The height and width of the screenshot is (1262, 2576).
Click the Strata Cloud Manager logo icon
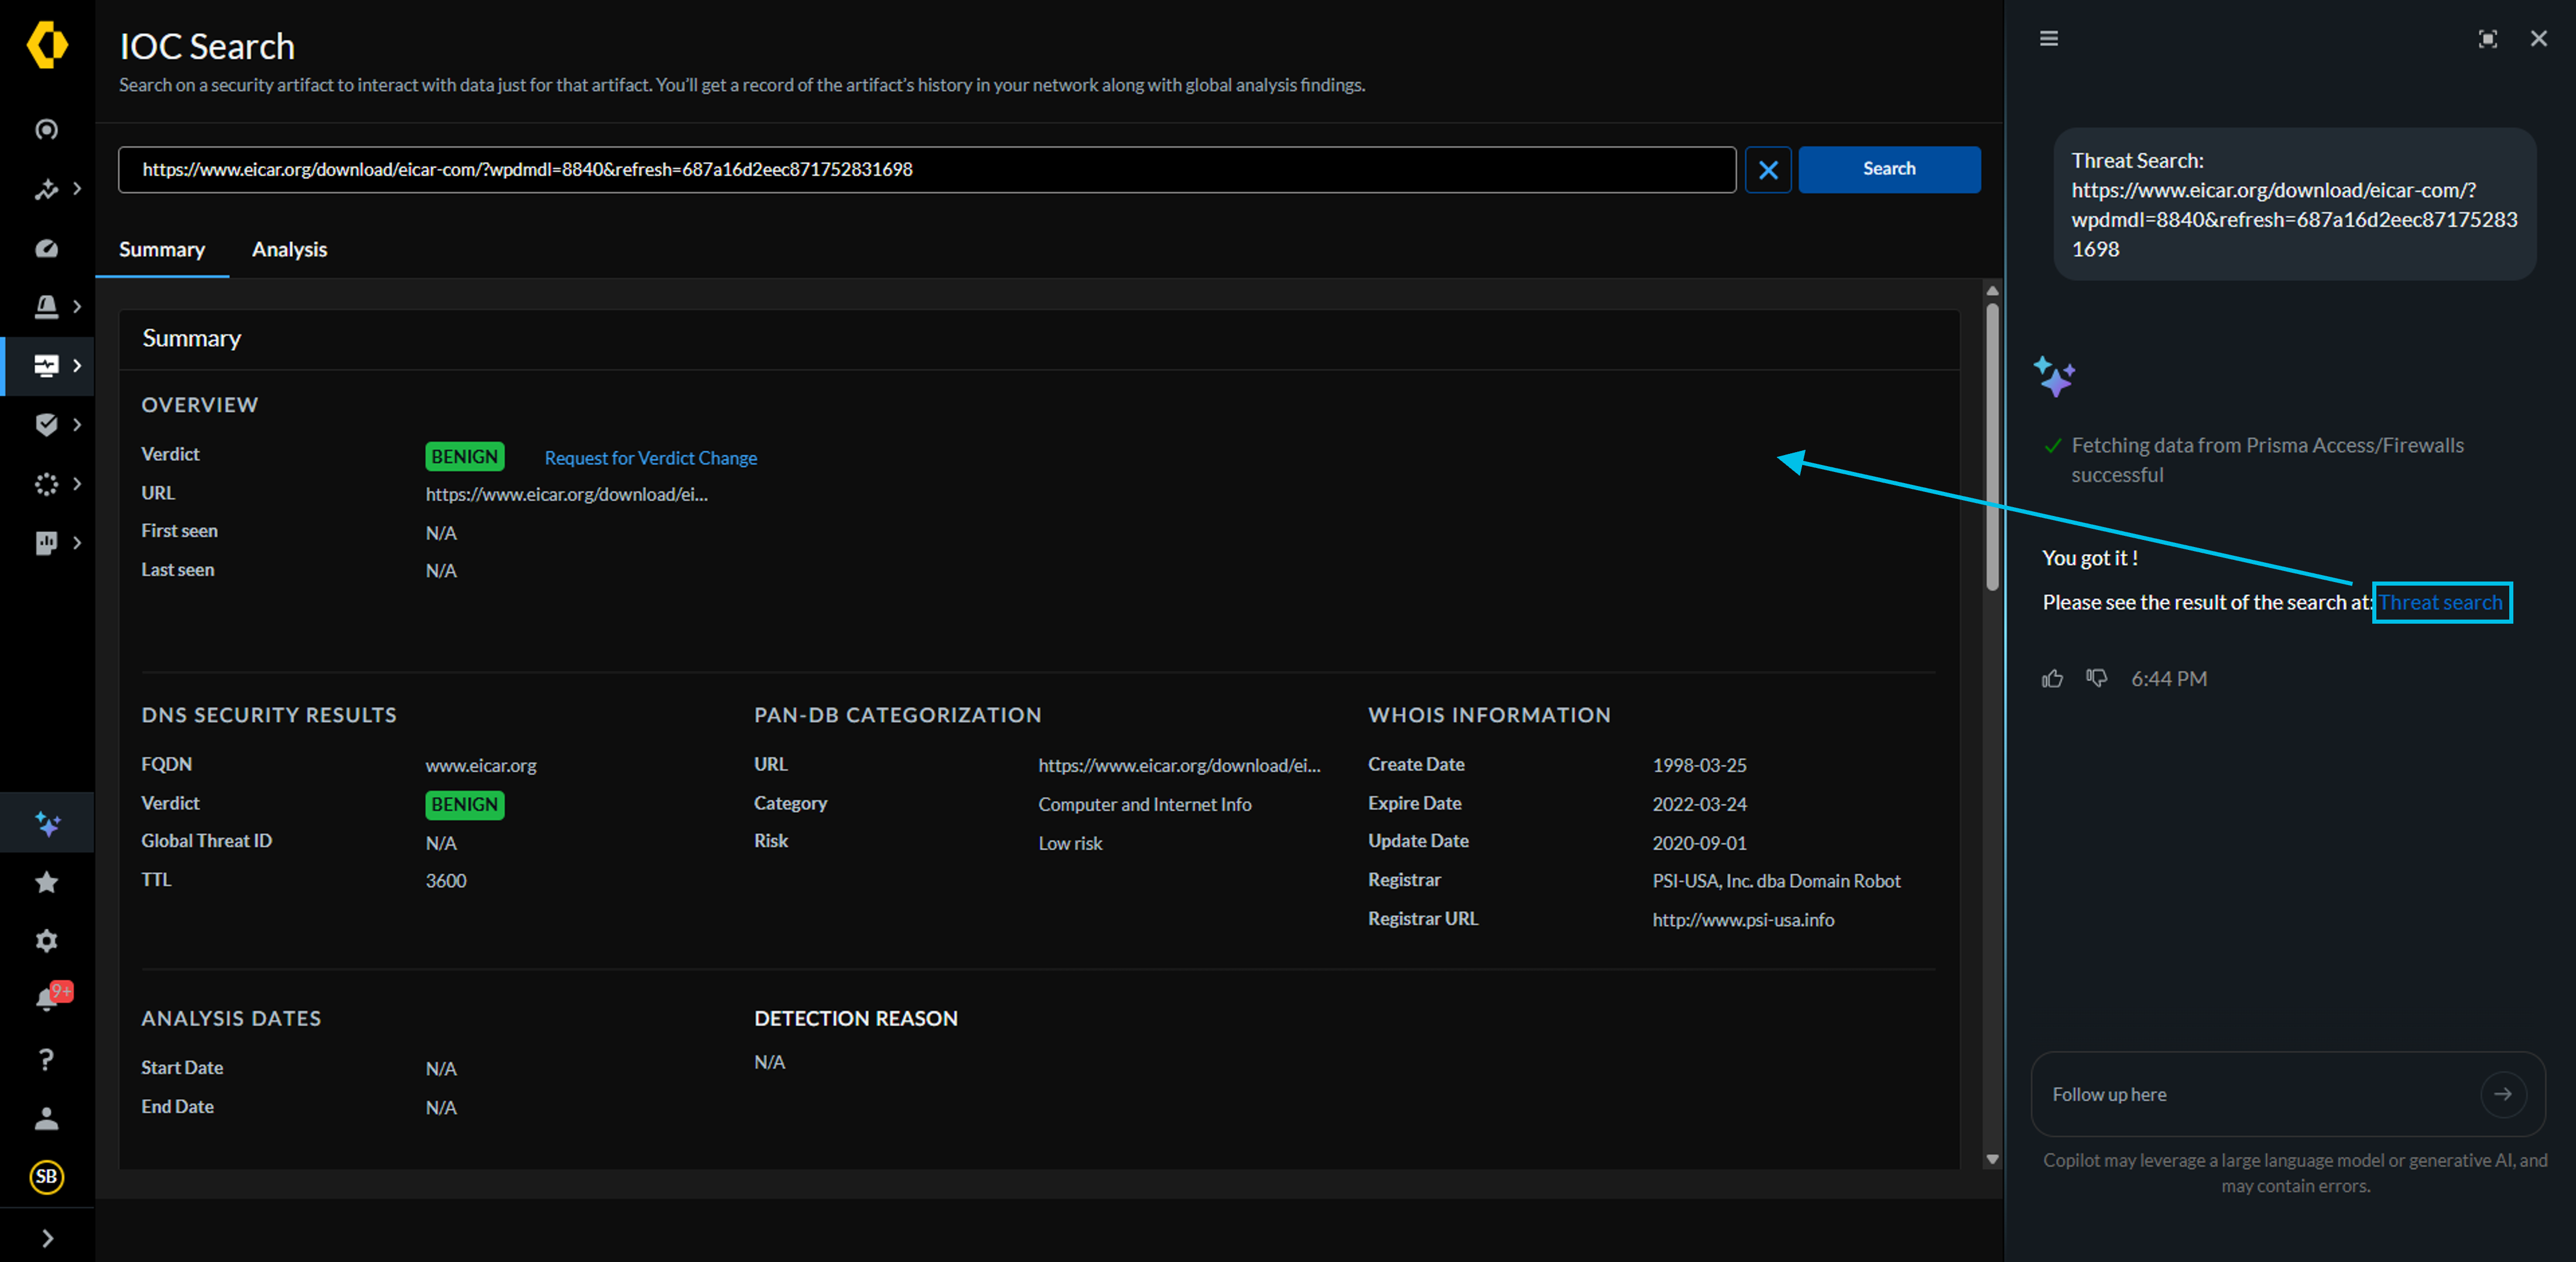click(x=47, y=45)
